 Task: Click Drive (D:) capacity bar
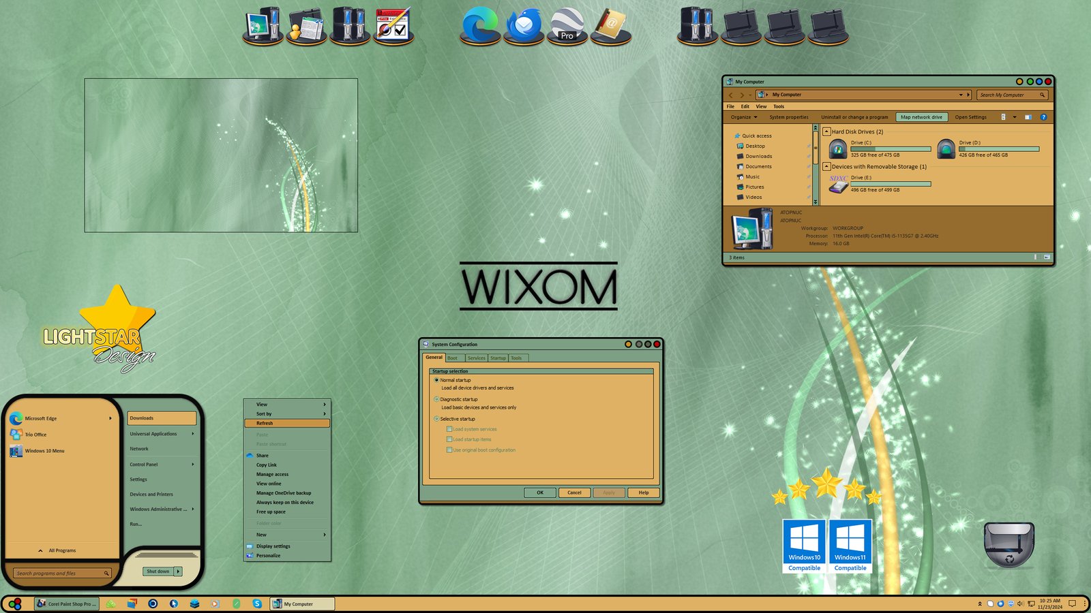[999, 148]
